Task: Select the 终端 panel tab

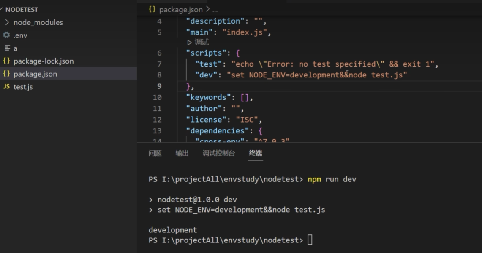Action: (x=256, y=153)
